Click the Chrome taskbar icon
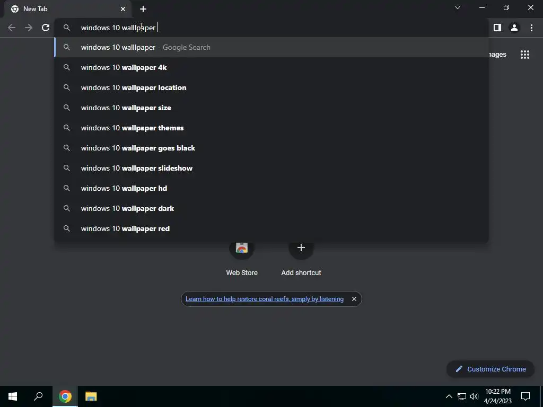This screenshot has height=407, width=543. point(65,396)
